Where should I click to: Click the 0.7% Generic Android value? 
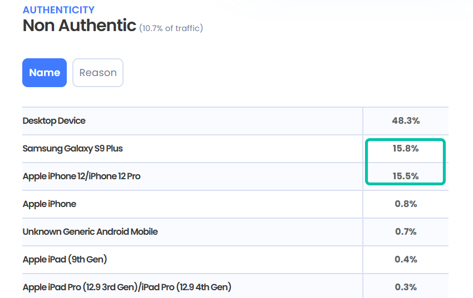(x=406, y=231)
